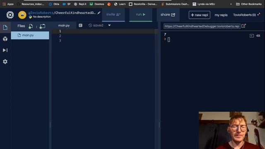Viewport: 265px width, 149px height.
Task: Expand the dropdown arrow beside saved
Action: [109, 25]
